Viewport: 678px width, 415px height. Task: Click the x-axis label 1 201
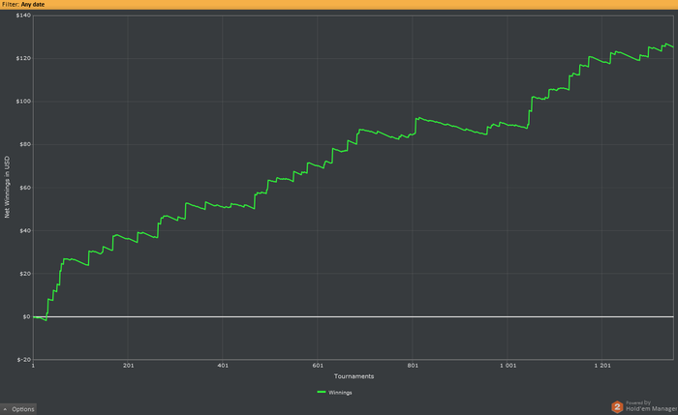[x=602, y=366]
